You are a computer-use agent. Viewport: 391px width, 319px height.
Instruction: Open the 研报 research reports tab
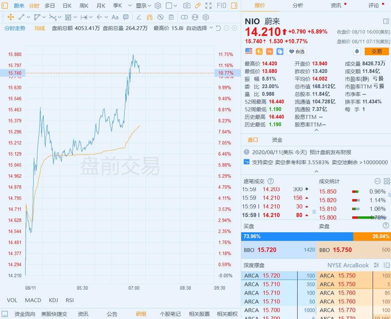tap(141, 314)
